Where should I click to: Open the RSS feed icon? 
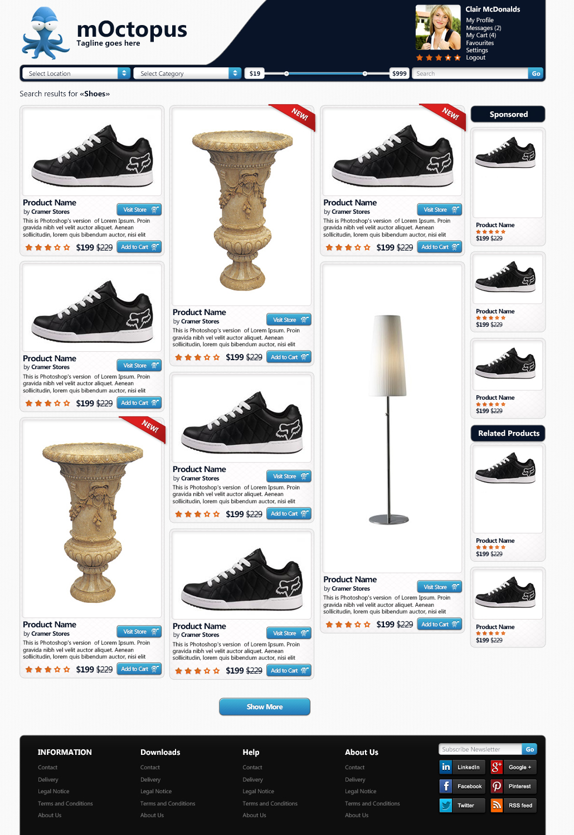497,805
